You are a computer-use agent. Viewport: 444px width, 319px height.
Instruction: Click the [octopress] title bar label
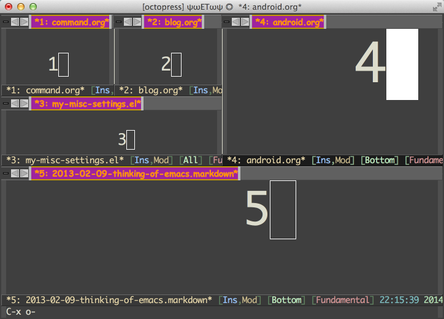click(x=163, y=7)
